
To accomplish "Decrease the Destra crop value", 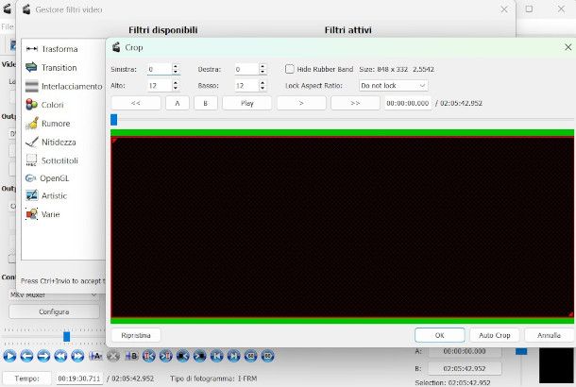I will pos(263,72).
